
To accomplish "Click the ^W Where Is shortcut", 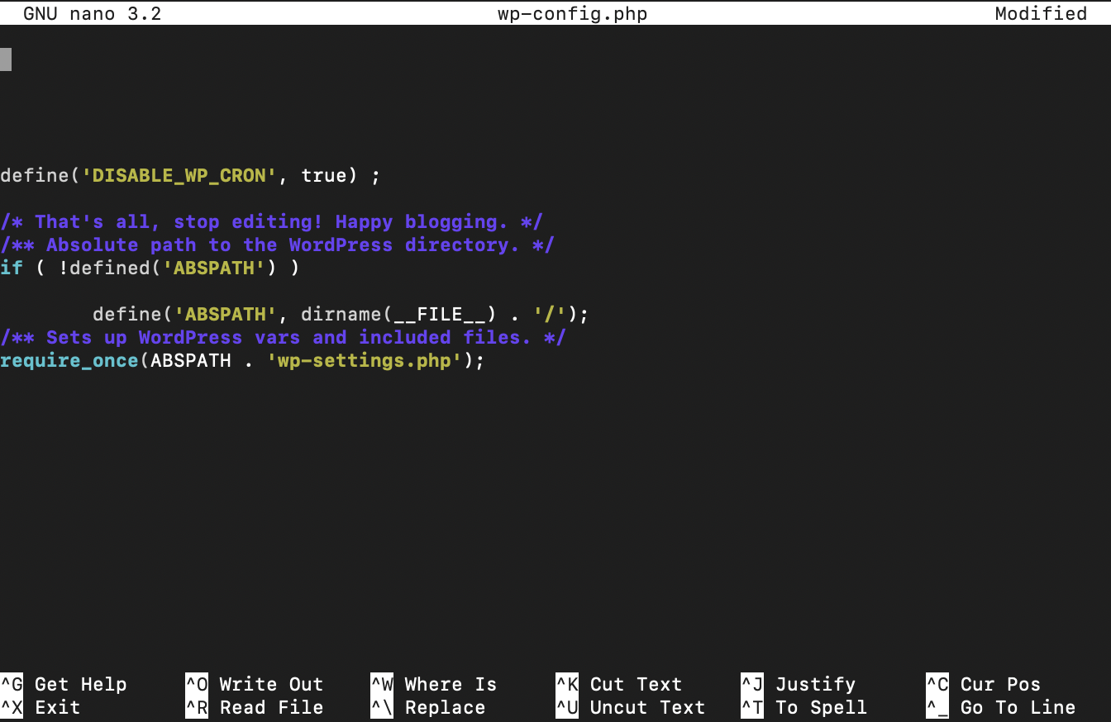I will 433,684.
